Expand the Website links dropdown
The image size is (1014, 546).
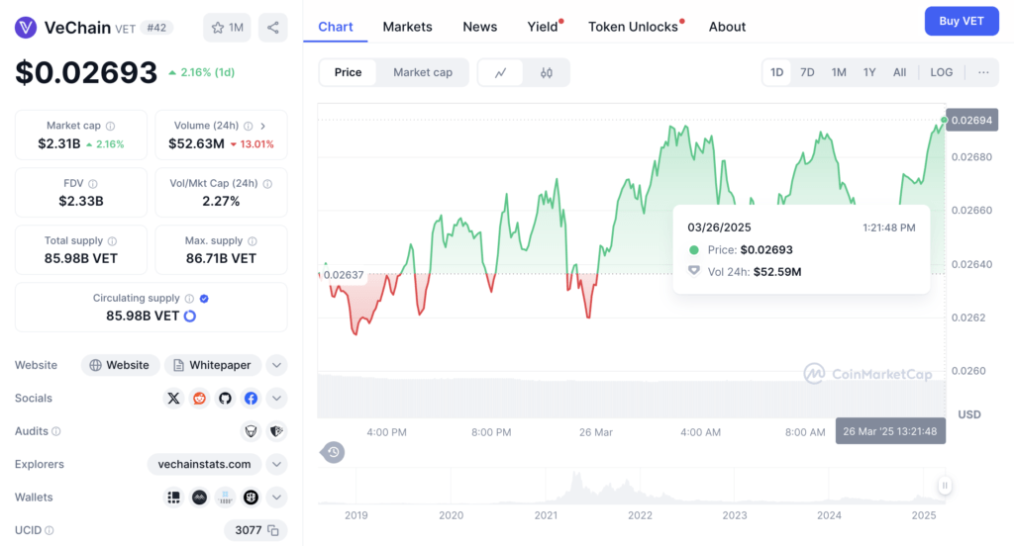point(277,365)
